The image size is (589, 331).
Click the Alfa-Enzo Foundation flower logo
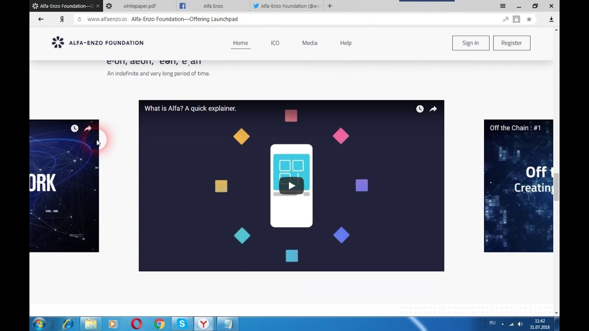58,43
